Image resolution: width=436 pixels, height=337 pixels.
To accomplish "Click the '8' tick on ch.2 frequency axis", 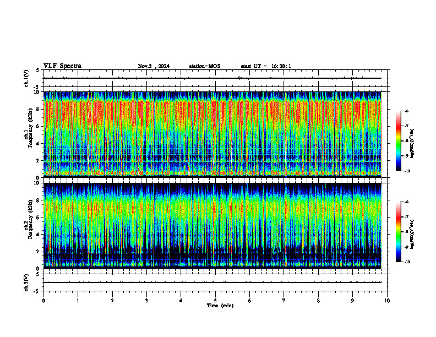I will click(x=39, y=200).
